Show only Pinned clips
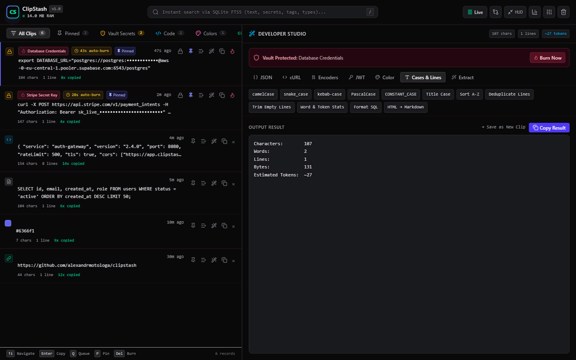The height and width of the screenshot is (360, 576). coord(73,34)
